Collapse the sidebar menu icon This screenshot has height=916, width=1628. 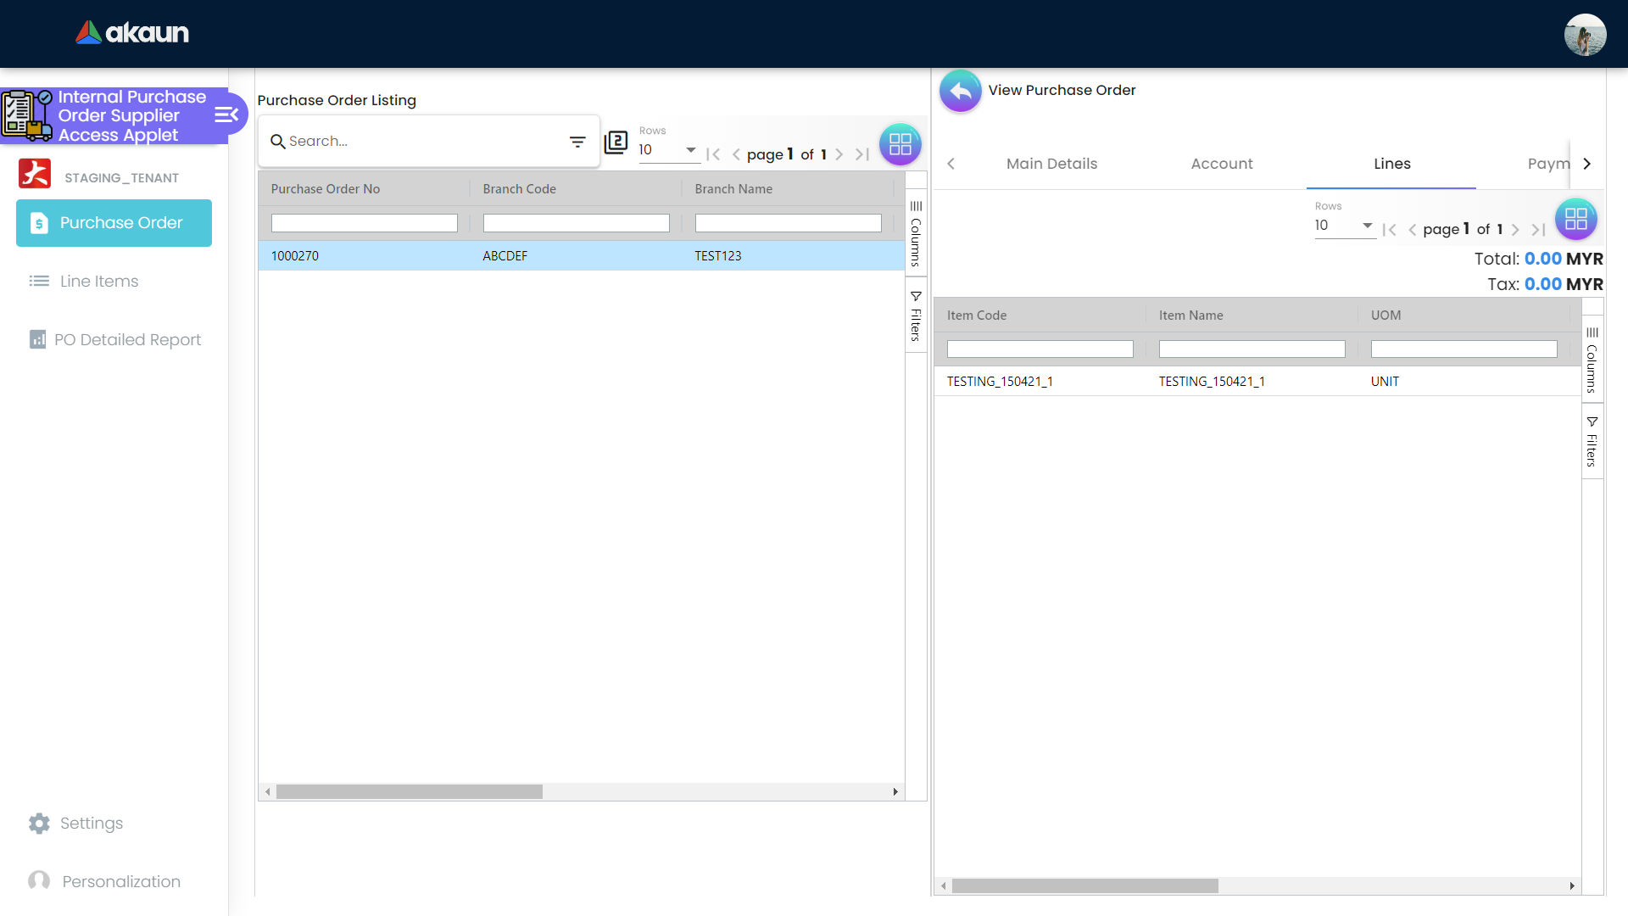[x=226, y=114]
